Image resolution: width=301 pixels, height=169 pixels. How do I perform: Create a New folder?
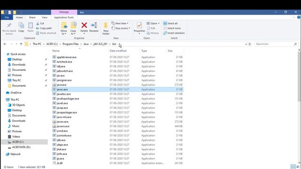point(106,28)
